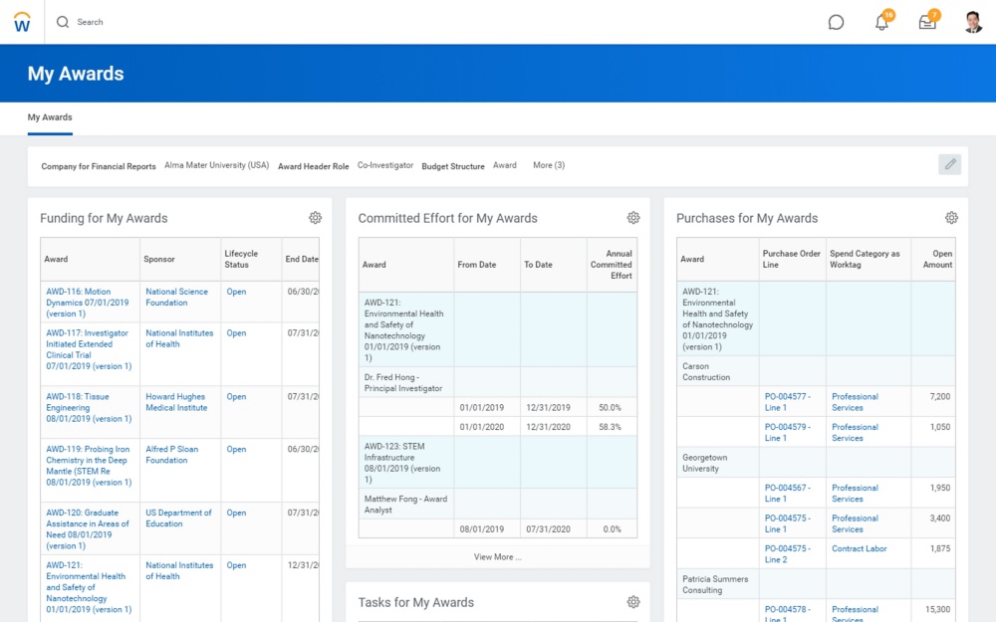This screenshot has width=996, height=622.
Task: Open the Howard Hughes Medical Institute sponsor link
Action: click(176, 402)
